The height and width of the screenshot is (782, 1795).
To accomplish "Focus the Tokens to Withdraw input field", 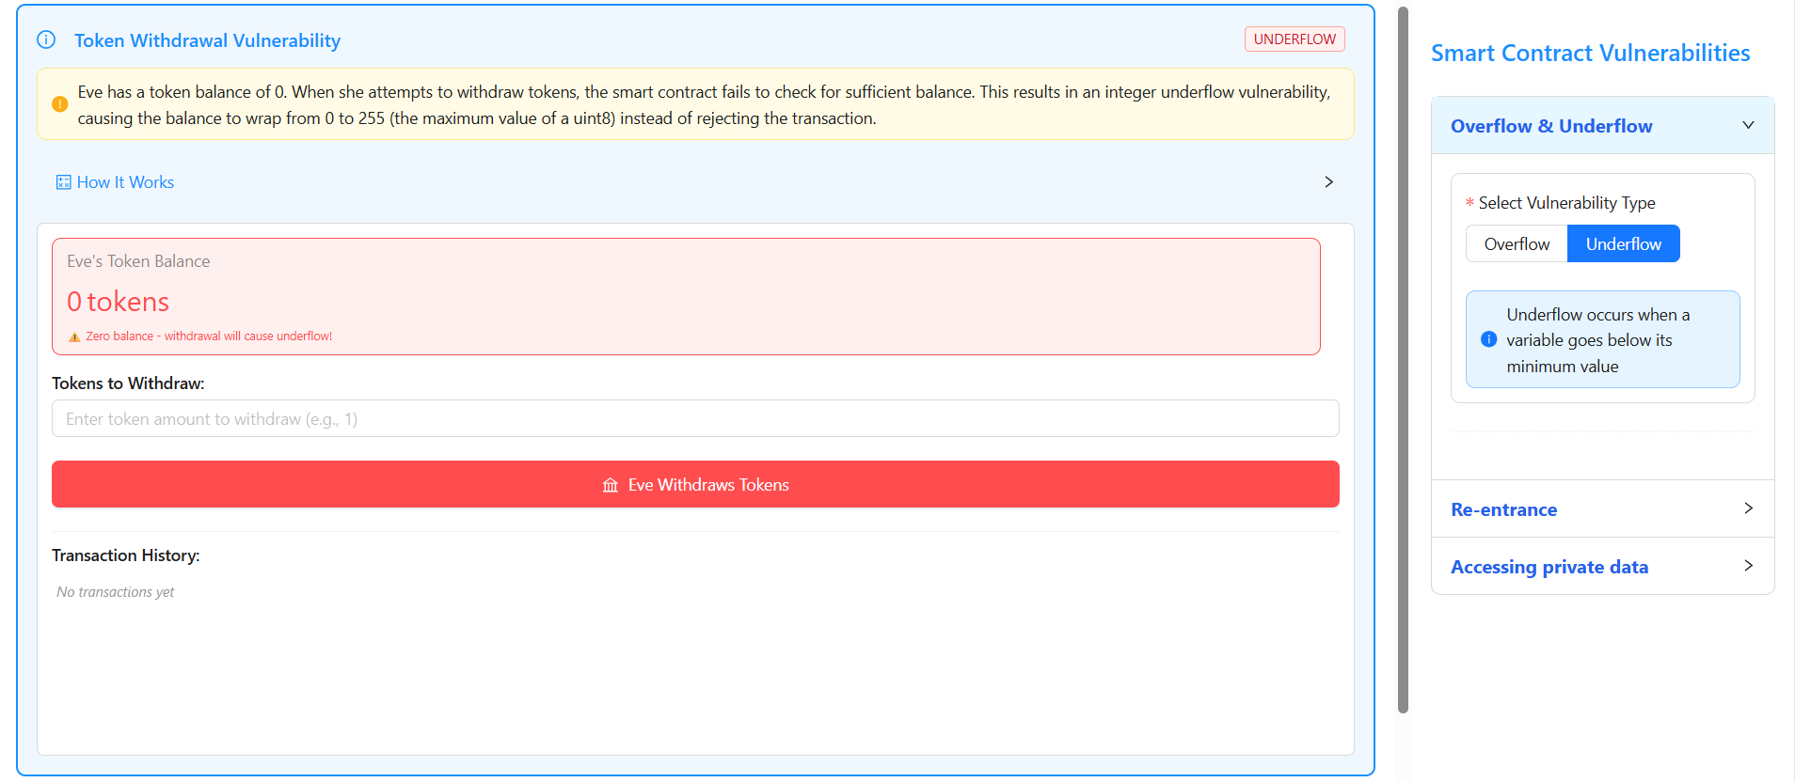I will click(694, 419).
